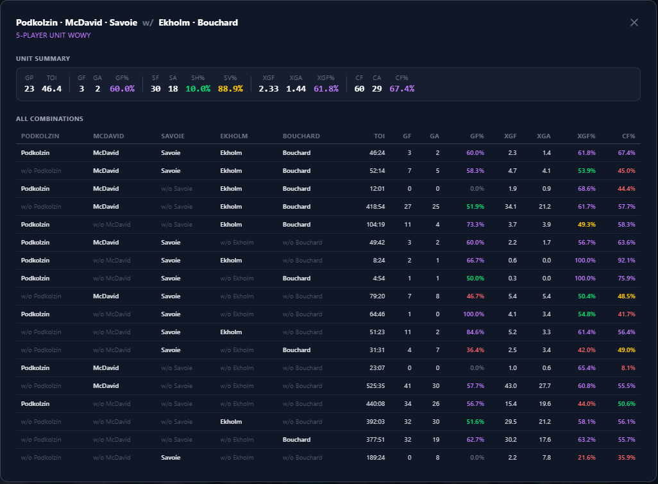Click the BOUCHARD column header
This screenshot has height=484, width=658.
(x=301, y=136)
